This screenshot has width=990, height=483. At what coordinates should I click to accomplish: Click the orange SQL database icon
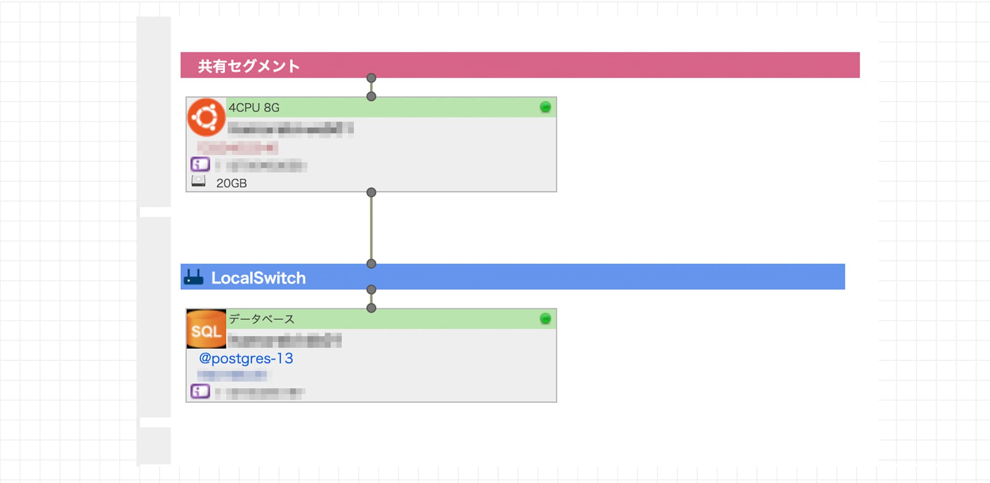[206, 329]
